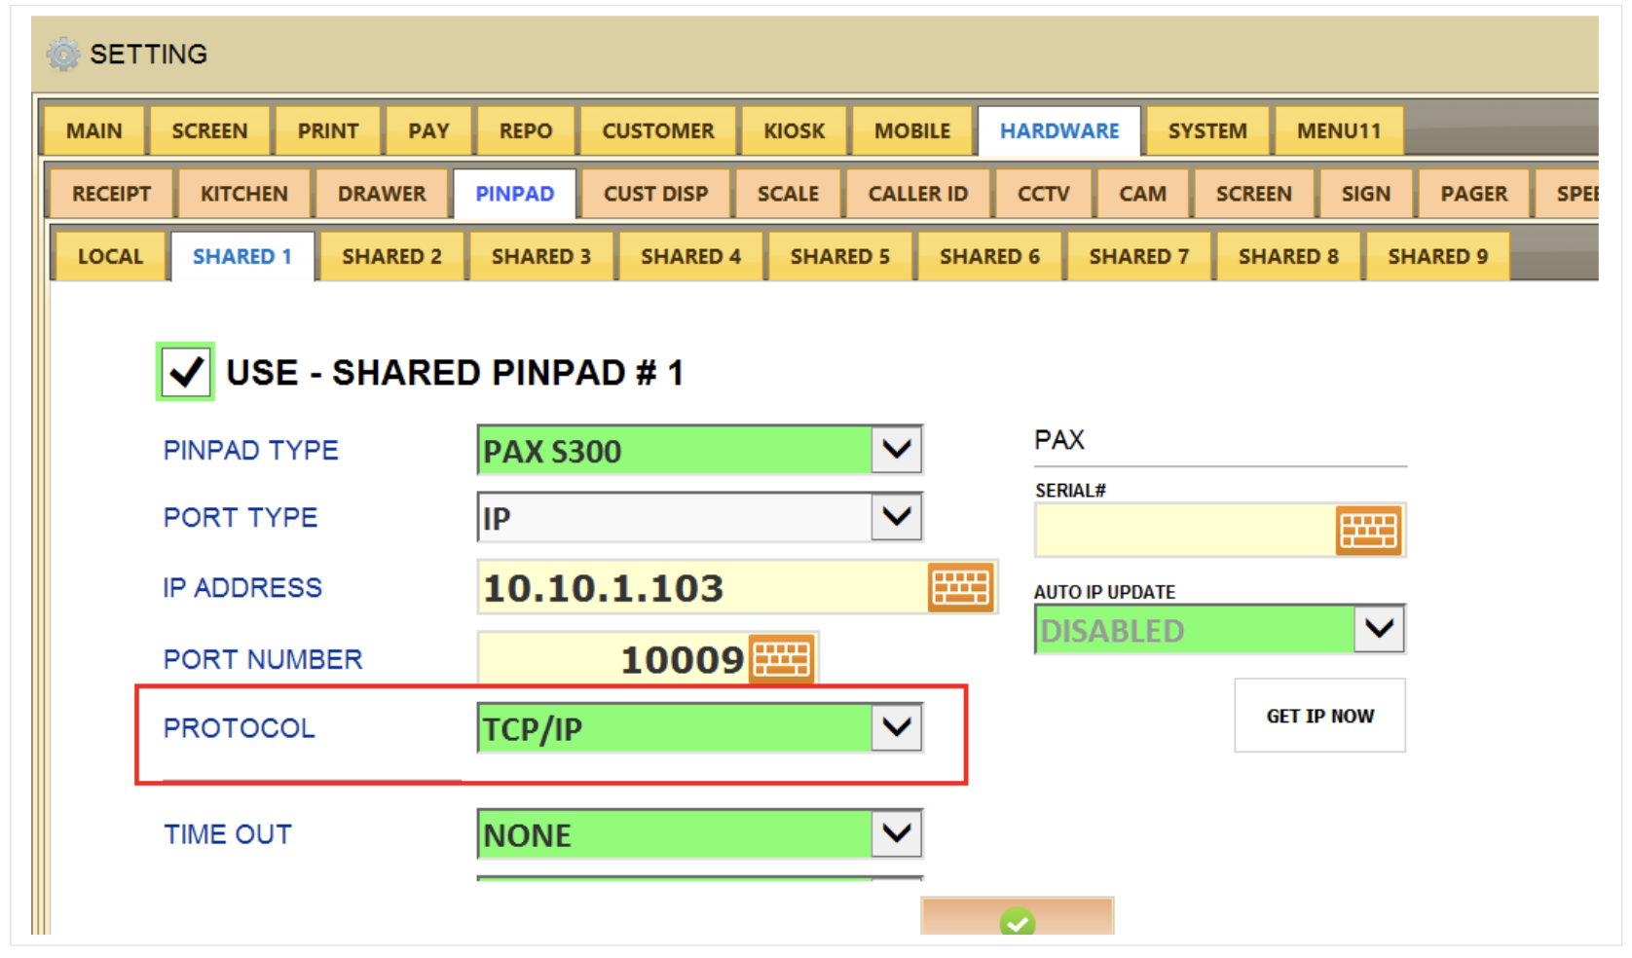
Task: Select the Shared 2 tab
Action: (391, 257)
